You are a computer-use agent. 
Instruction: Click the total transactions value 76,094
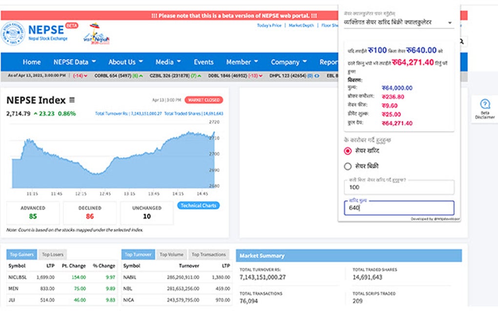pyautogui.click(x=249, y=301)
